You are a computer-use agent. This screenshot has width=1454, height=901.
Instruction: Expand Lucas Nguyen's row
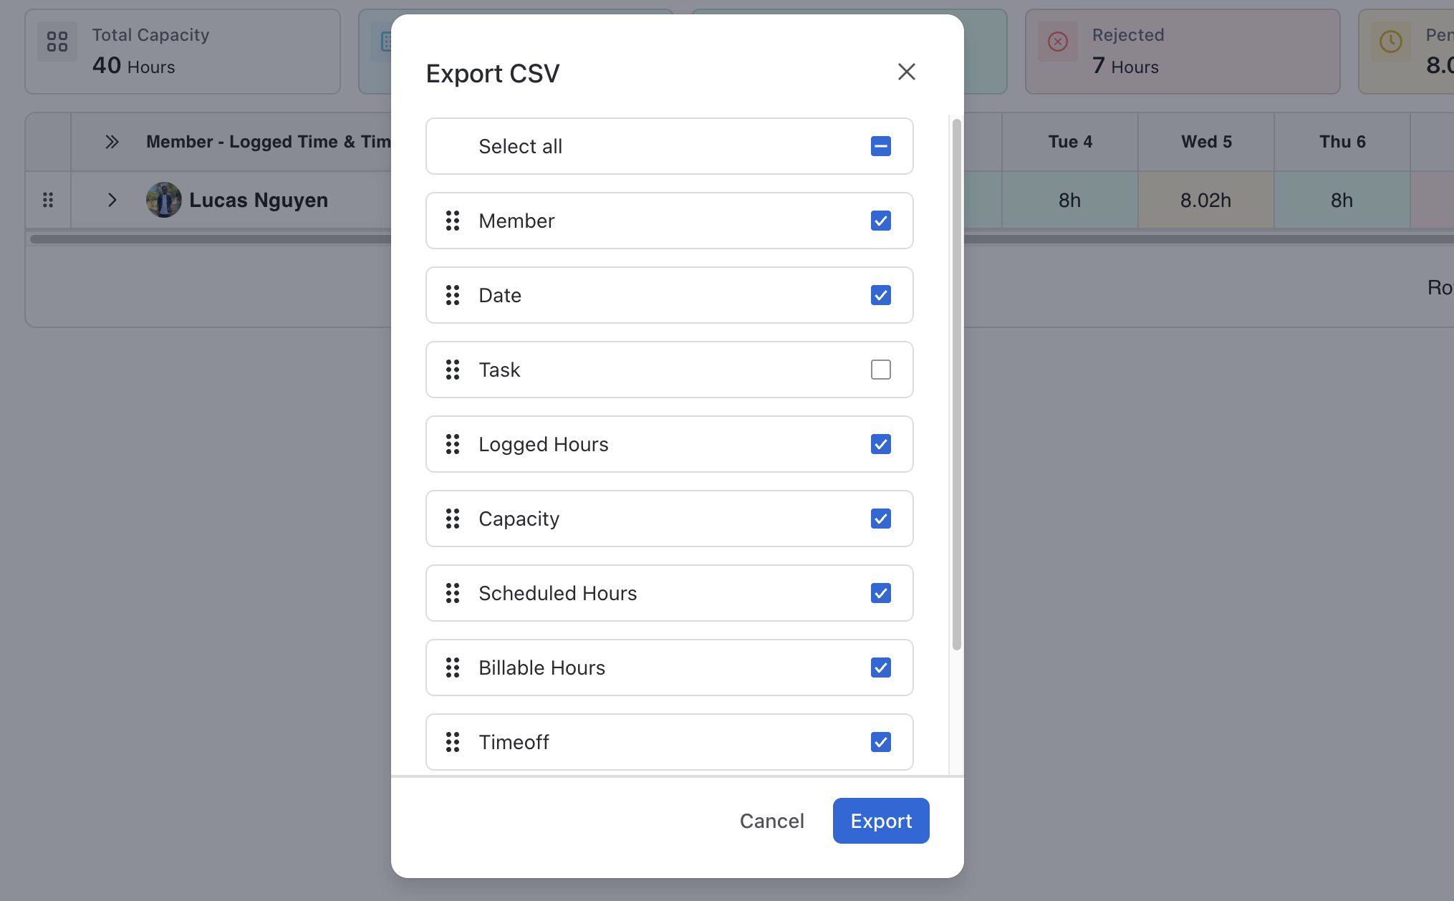click(112, 200)
